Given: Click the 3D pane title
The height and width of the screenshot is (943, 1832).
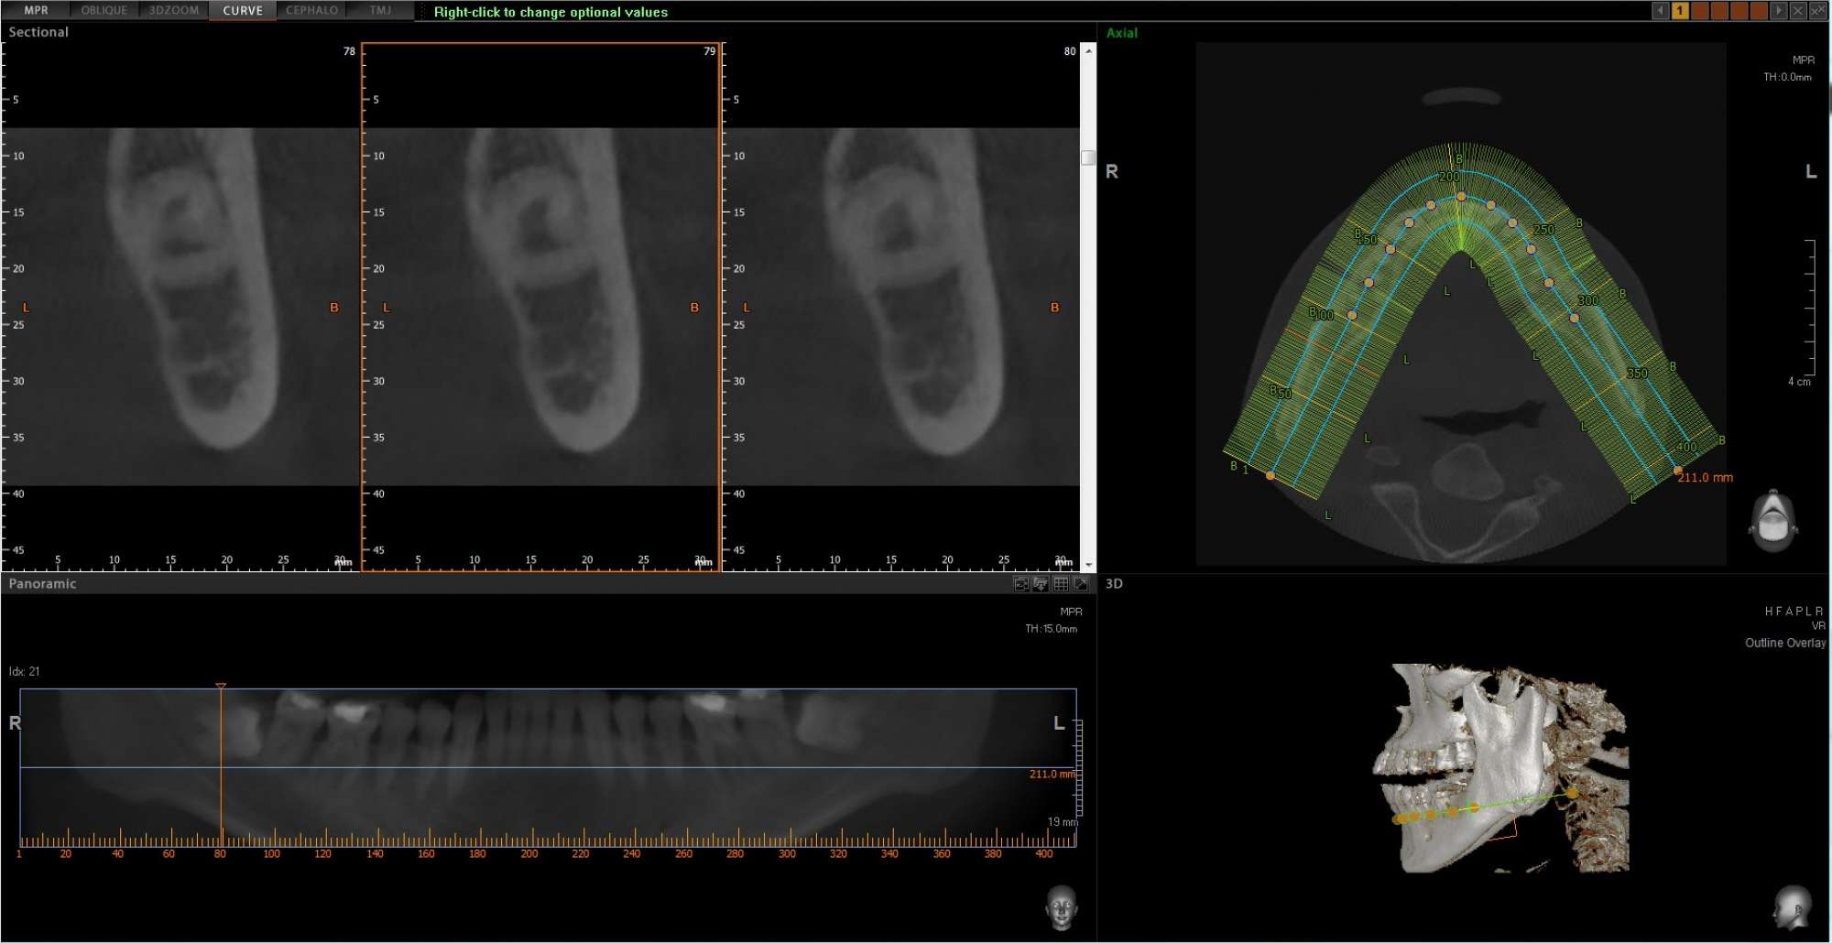Looking at the screenshot, I should (1114, 584).
